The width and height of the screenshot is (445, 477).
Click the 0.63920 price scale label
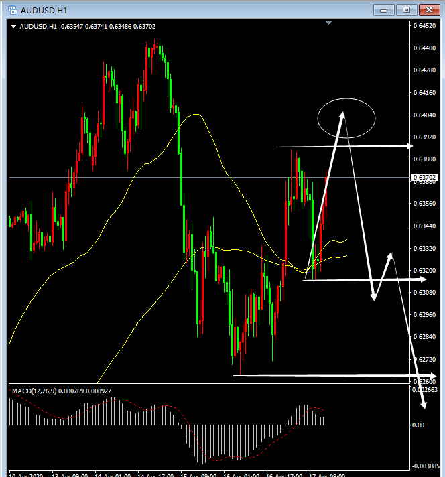pos(425,137)
